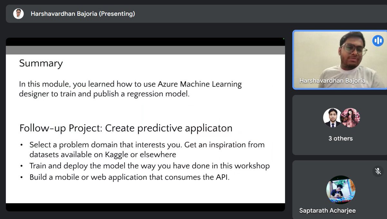Click the Saptarath Acharjee name label
This screenshot has height=219, width=387.
[327, 210]
